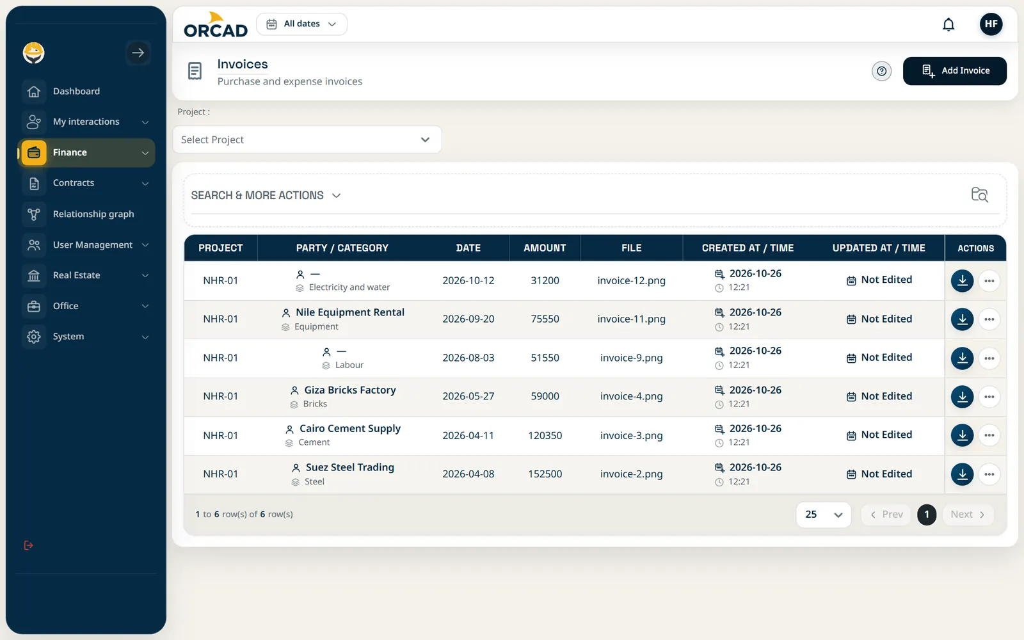This screenshot has width=1024, height=640.
Task: Click the Add Invoice button
Action: (954, 71)
